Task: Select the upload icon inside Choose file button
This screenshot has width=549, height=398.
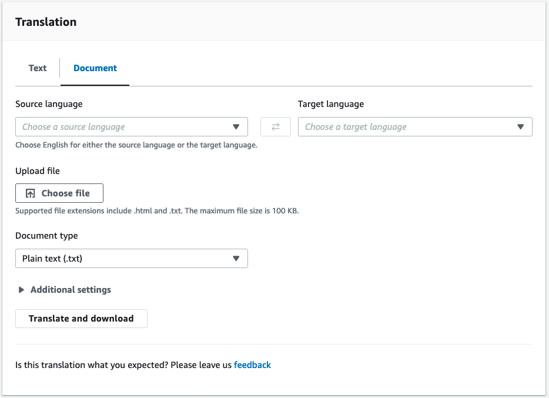Action: click(28, 192)
